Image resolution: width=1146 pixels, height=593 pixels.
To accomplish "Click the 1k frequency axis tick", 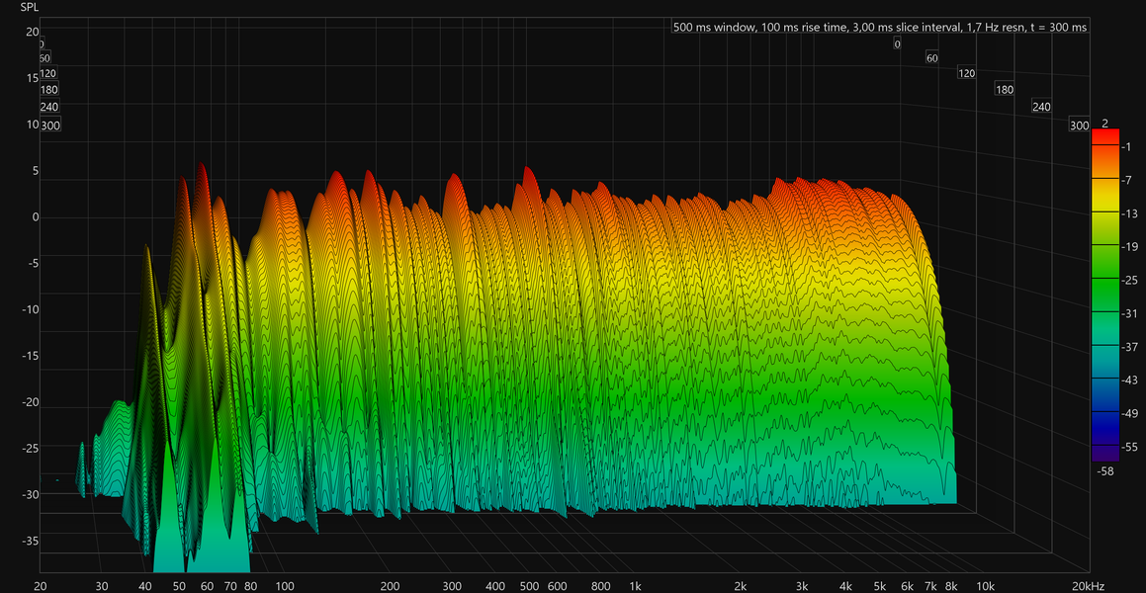I will 635,586.
